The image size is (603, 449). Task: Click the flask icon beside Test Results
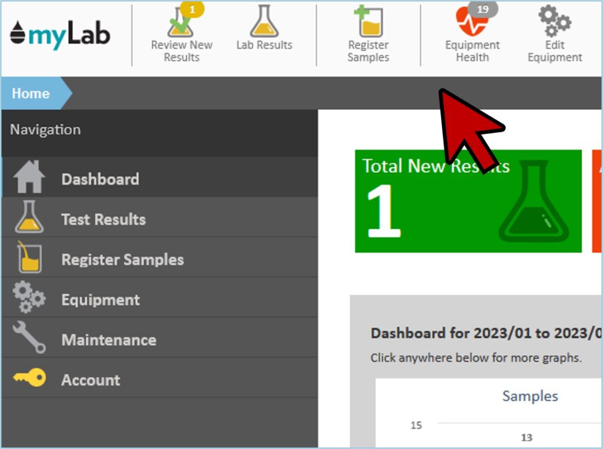(29, 217)
